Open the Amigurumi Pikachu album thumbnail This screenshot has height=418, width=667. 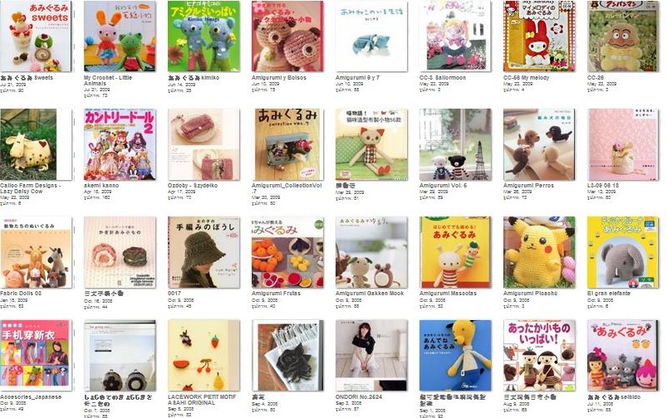[x=539, y=252]
